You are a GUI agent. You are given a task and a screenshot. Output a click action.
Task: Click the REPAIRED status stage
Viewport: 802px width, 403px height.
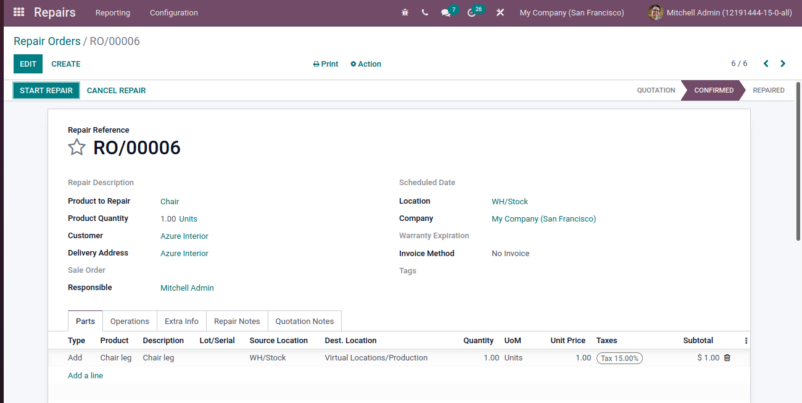769,90
